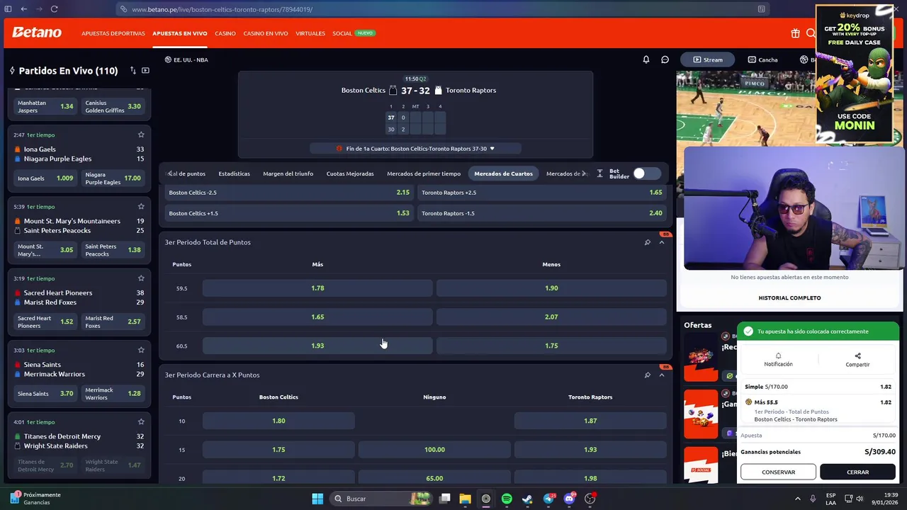Switch to the Cuotas Mejoradas tab
907x510 pixels.
point(350,174)
